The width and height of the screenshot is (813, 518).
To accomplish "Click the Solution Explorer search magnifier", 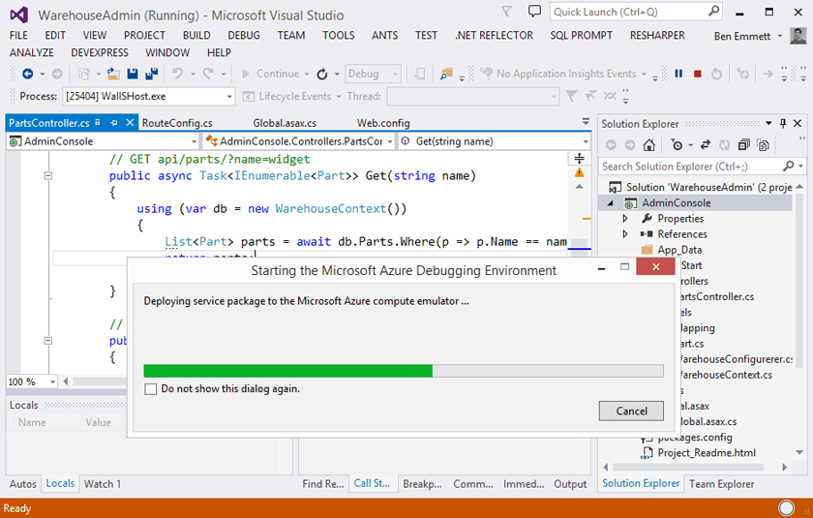I will coord(788,167).
